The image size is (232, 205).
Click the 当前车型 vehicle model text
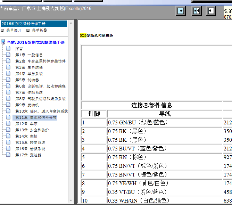click(x=45, y=8)
